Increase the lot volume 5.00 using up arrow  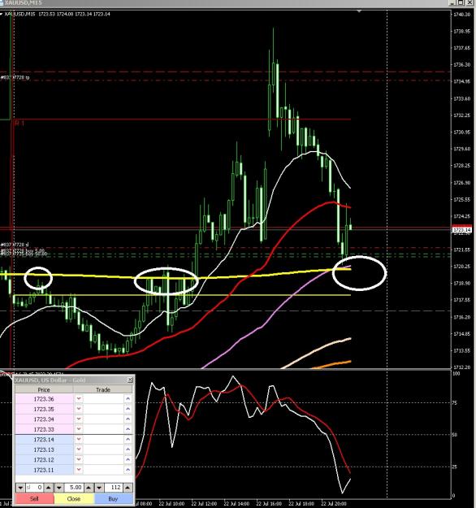point(89,487)
